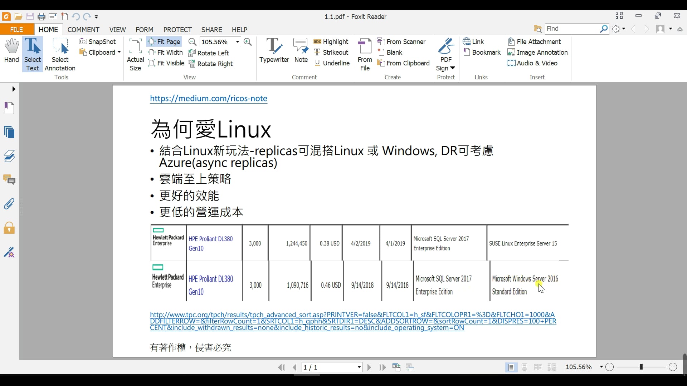The height and width of the screenshot is (386, 687).
Task: Click the Find search field
Action: pos(571,29)
